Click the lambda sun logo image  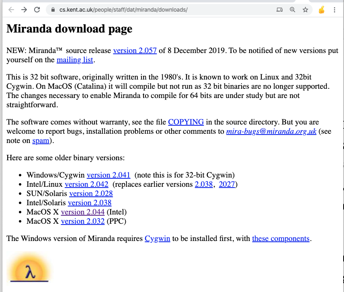pyautogui.click(x=29, y=267)
